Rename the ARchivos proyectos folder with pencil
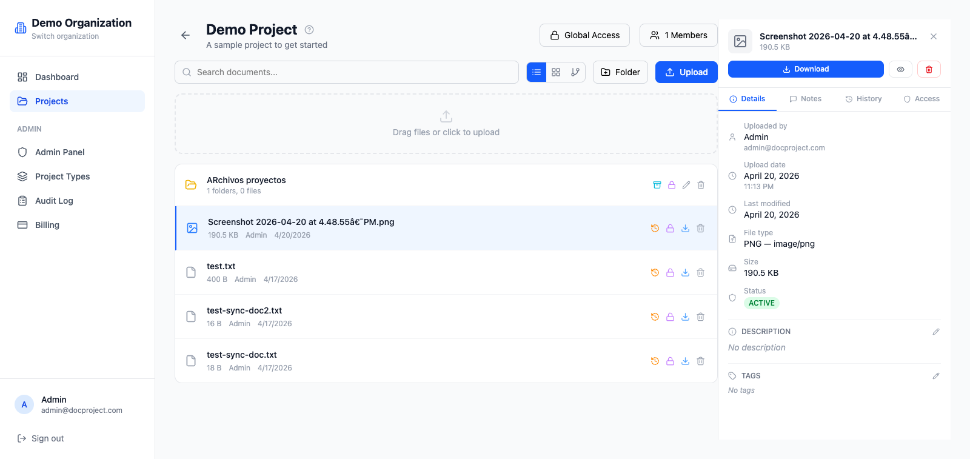Image resolution: width=970 pixels, height=459 pixels. 686,185
